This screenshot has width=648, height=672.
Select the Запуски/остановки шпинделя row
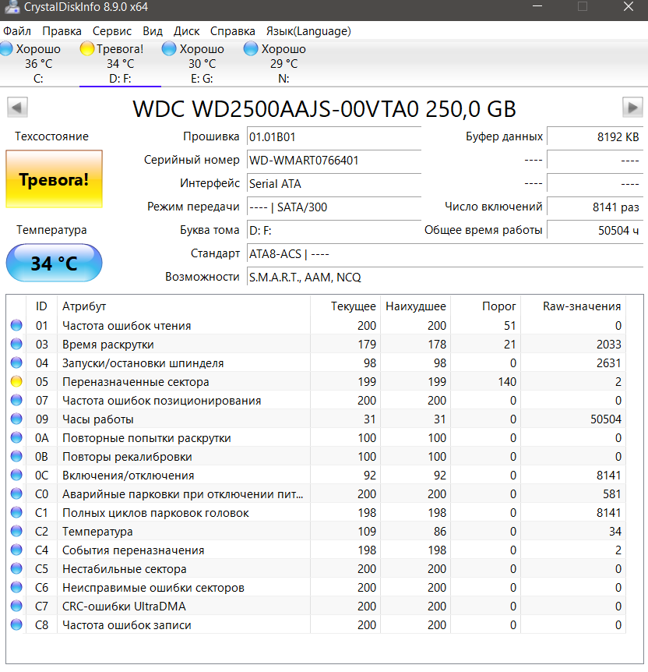click(x=317, y=363)
